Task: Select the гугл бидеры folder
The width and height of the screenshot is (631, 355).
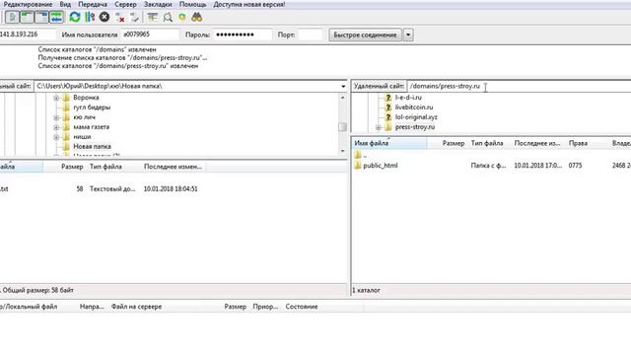Action: click(x=92, y=107)
